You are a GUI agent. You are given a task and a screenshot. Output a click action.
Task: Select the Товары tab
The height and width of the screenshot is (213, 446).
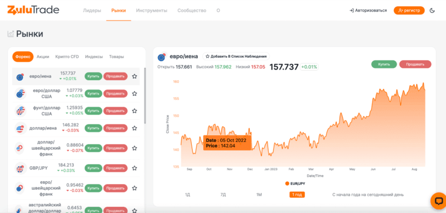(117, 56)
